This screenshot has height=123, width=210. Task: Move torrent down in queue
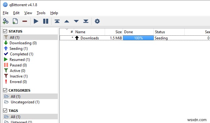[76, 21]
